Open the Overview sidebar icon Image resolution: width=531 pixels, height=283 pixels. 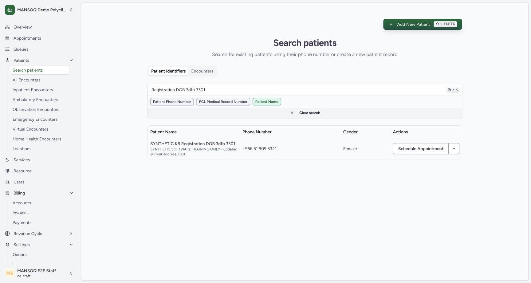[x=7, y=27]
